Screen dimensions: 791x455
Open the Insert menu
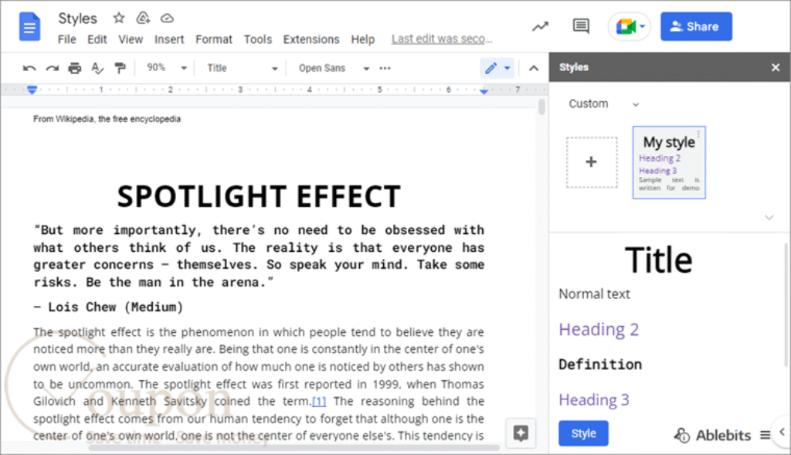pyautogui.click(x=169, y=39)
